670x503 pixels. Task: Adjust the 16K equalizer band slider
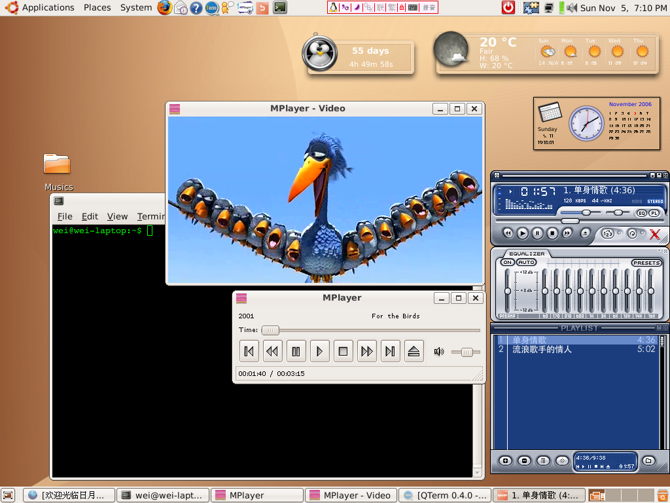651,291
